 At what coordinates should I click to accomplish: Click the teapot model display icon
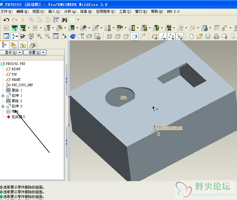coord(72,36)
